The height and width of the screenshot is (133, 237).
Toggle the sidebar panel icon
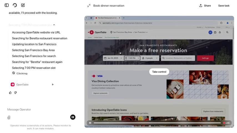click(x=7, y=5)
